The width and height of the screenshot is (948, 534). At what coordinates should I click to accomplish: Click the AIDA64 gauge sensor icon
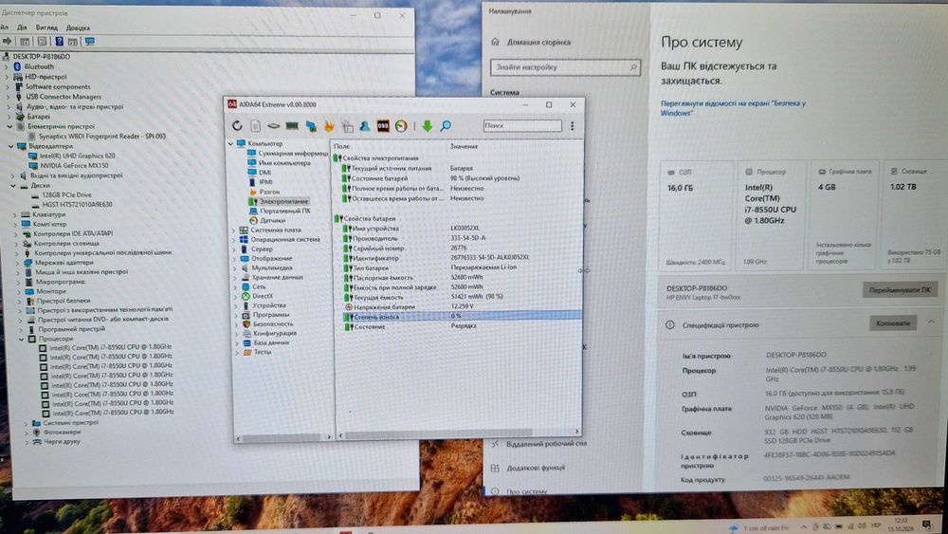click(401, 126)
